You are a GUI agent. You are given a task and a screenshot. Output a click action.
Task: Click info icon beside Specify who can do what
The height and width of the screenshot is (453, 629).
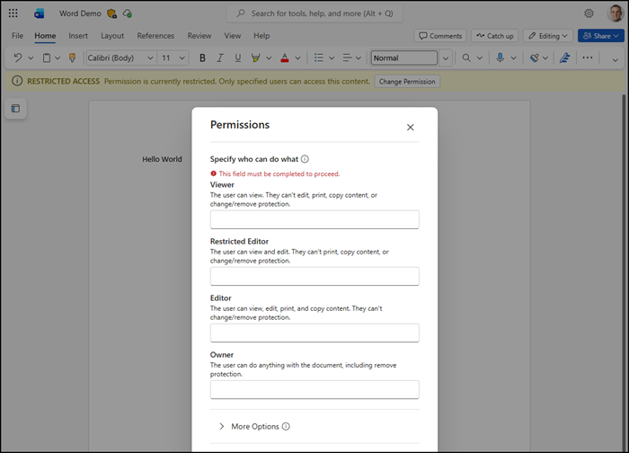coord(305,159)
